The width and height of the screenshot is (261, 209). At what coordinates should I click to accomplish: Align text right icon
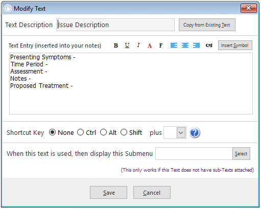point(196,45)
